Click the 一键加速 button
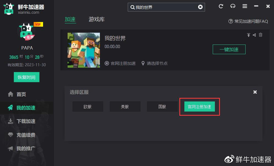 229,49
